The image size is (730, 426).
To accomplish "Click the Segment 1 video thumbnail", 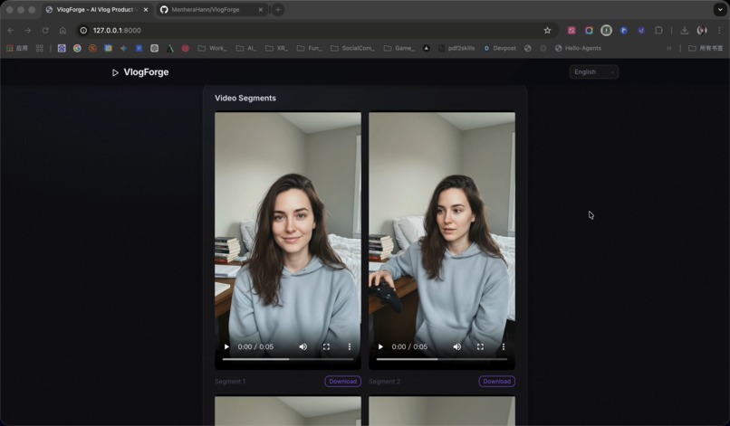I will (288, 241).
